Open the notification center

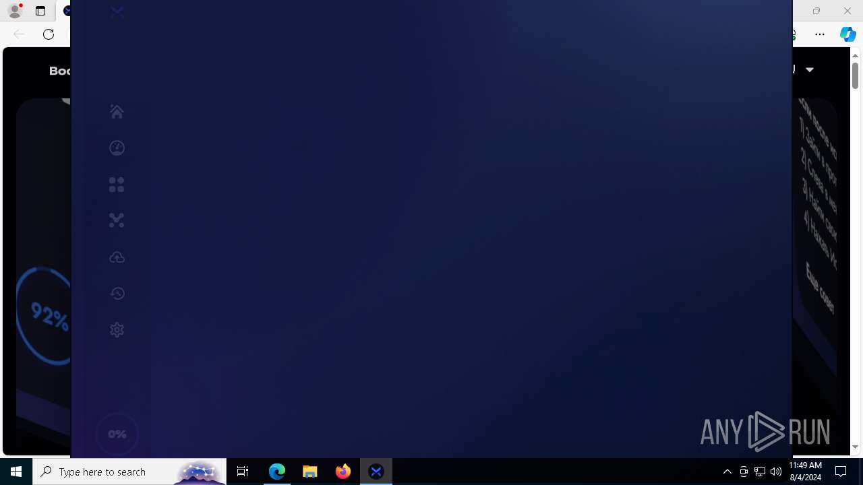[841, 472]
